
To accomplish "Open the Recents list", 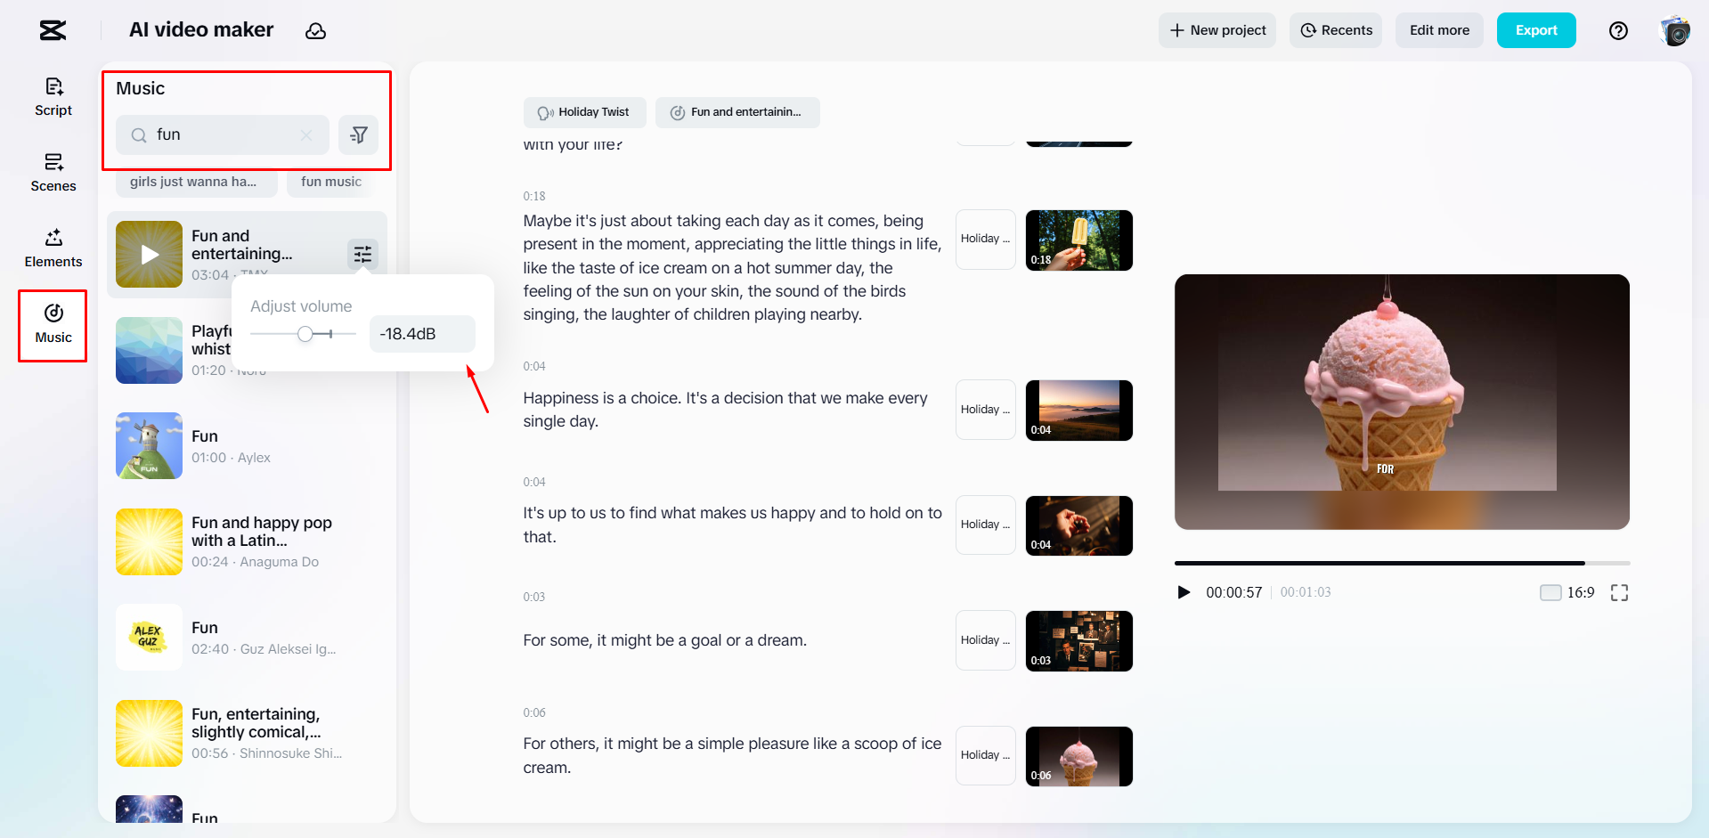I will click(x=1335, y=30).
